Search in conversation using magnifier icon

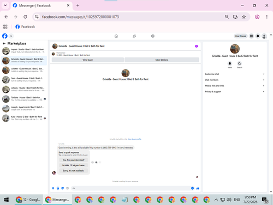(239, 63)
